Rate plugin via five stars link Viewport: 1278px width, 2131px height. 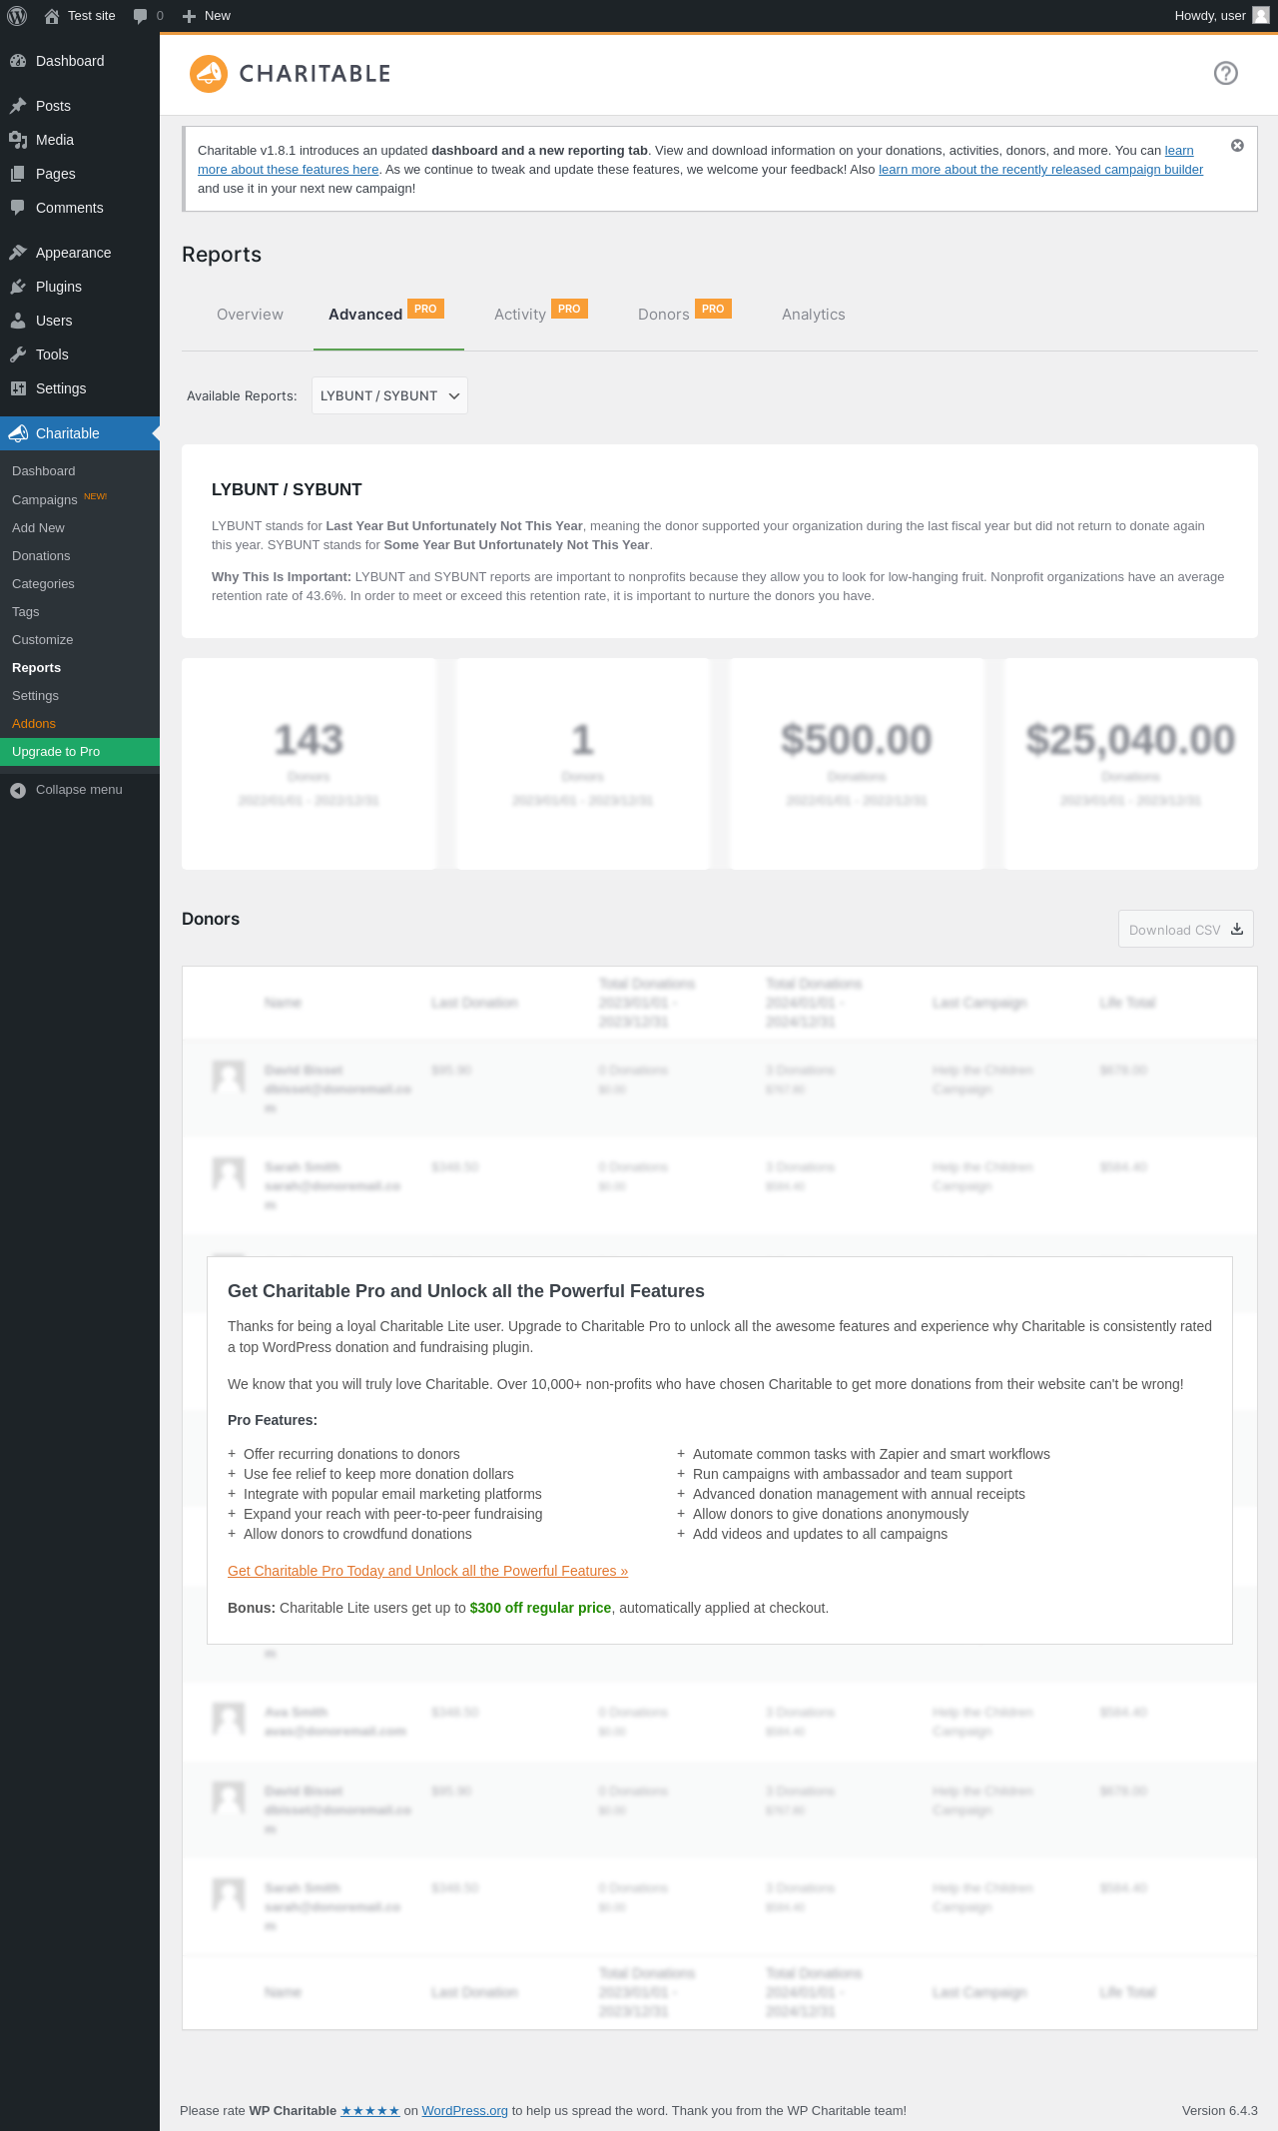coord(370,2110)
